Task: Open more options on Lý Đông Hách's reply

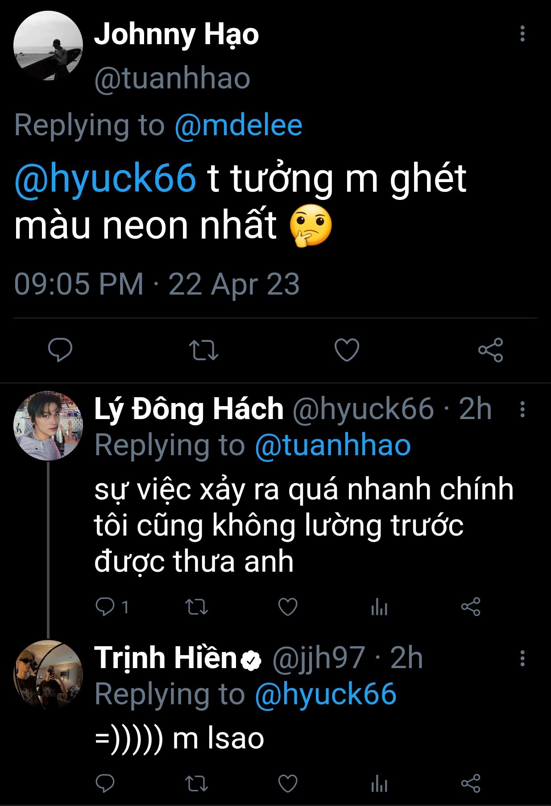Action: 522,409
